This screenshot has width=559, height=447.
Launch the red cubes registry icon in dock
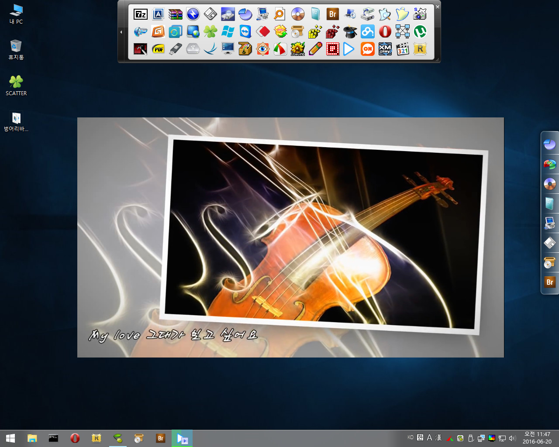[333, 31]
